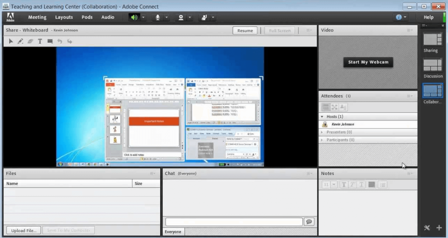Collapse the Hosts group in Attendees
The image size is (448, 238).
[x=322, y=117]
